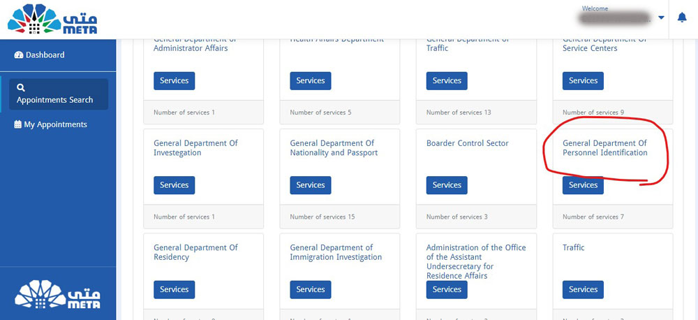This screenshot has height=320, width=698.
Task: Click the META logo at top left
Action: [x=52, y=19]
